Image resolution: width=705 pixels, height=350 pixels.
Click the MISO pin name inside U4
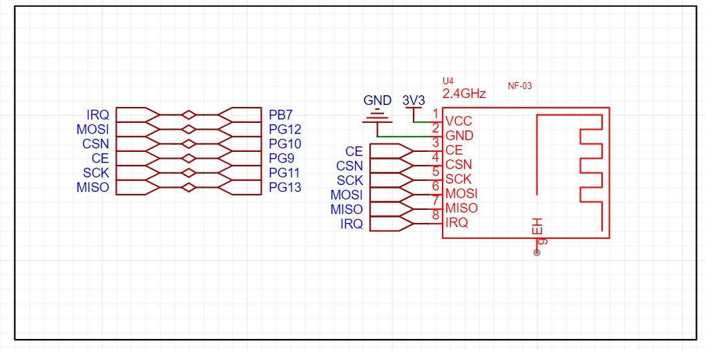(x=461, y=208)
